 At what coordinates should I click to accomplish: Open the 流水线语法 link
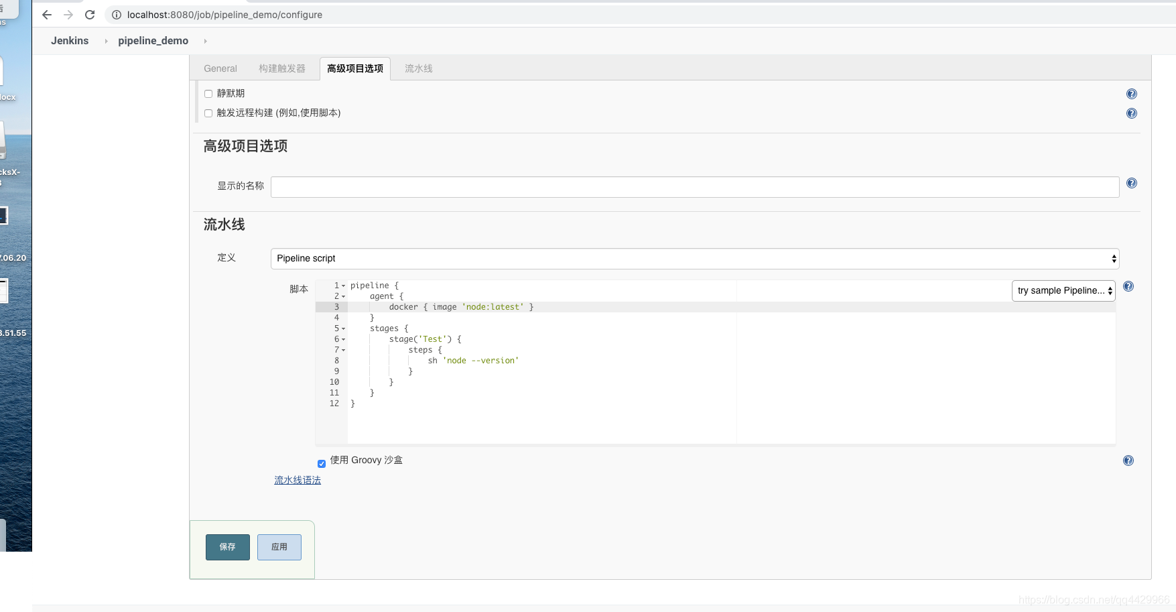pos(298,480)
